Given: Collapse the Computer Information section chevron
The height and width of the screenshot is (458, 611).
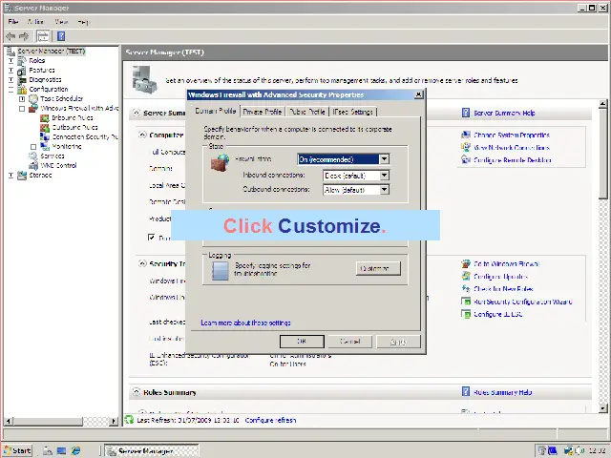Looking at the screenshot, I should click(142, 135).
